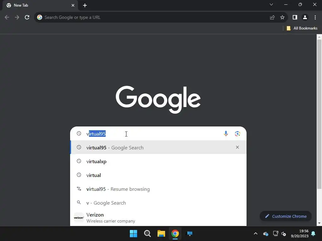The image size is (322, 241).
Task: Bookmark this tab with the star icon
Action: coord(282,18)
